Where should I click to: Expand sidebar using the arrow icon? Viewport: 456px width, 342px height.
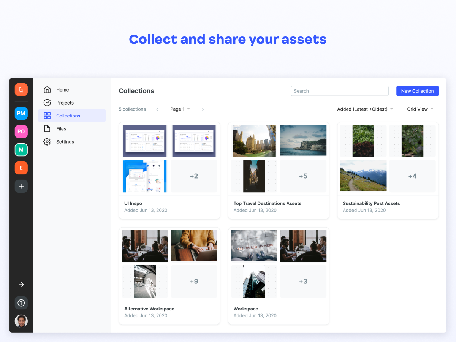pos(21,285)
